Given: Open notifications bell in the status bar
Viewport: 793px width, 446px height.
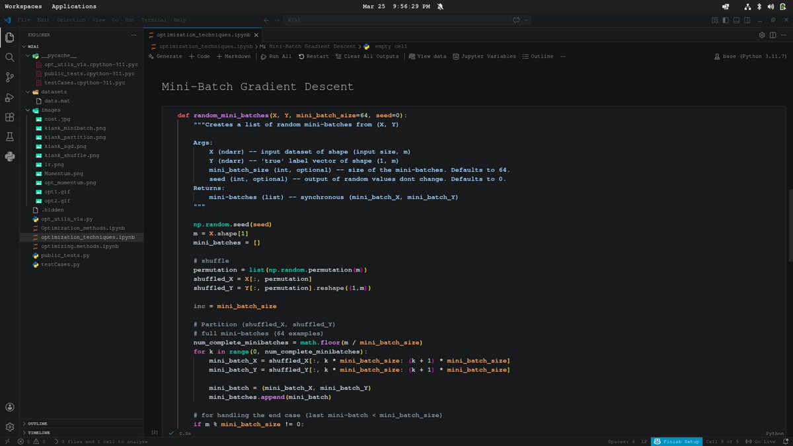Looking at the screenshot, I should pos(785,441).
